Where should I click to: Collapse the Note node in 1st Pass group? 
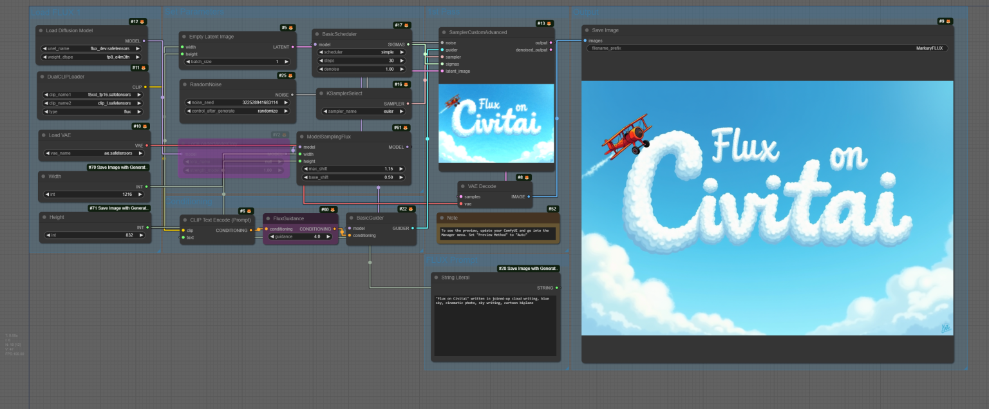point(442,218)
